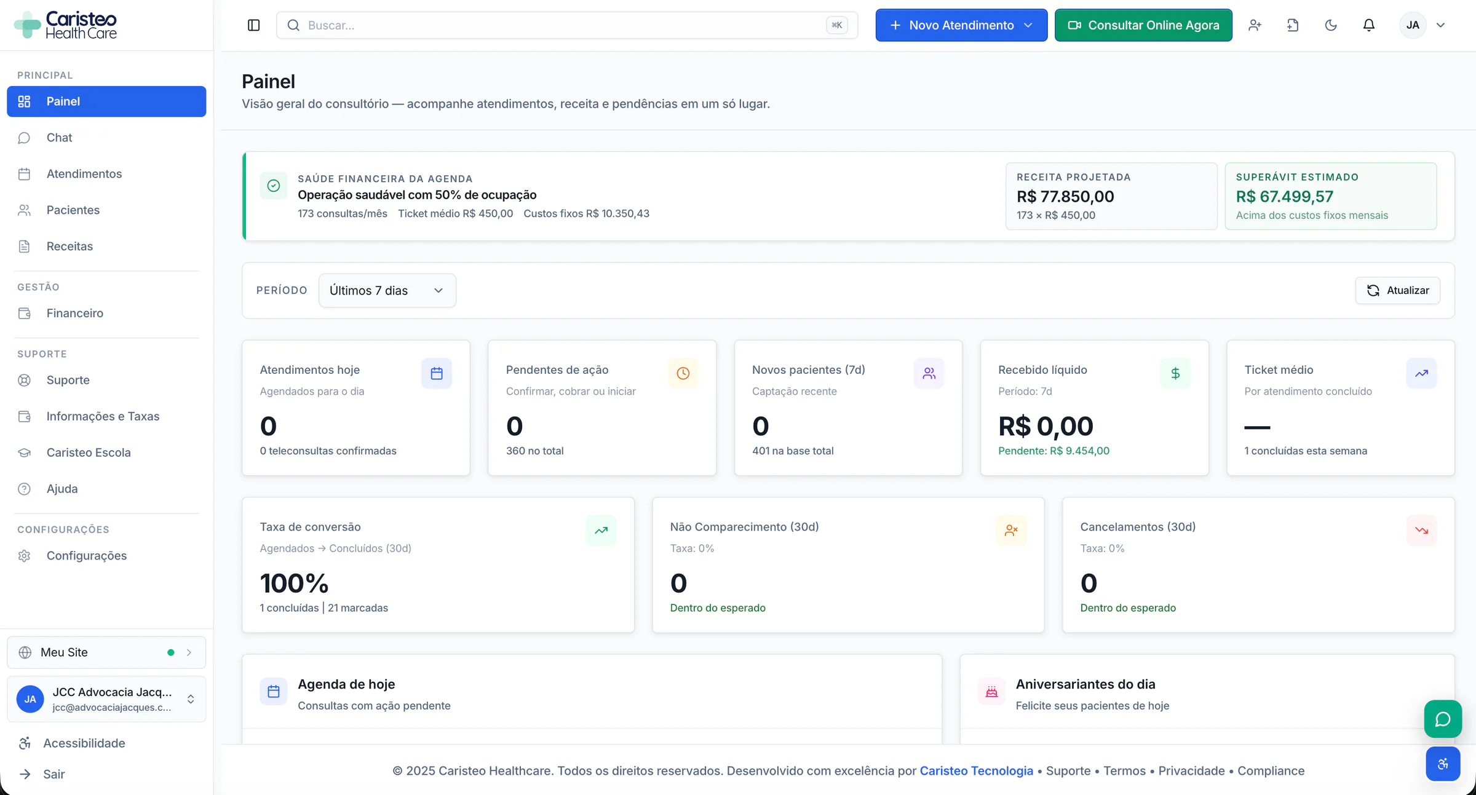Click the clock icon on Pendentes de ação card
Viewport: 1476px width, 795px height.
click(x=683, y=374)
